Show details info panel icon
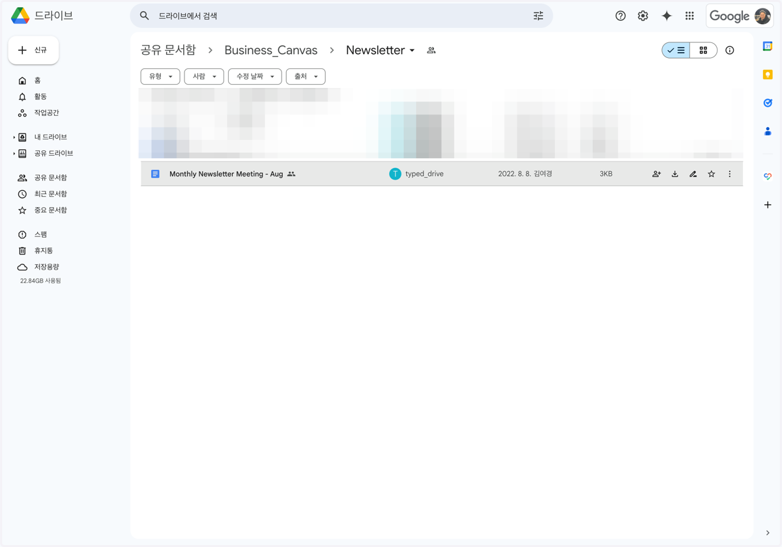Screen dimensions: 782x547 coord(730,50)
